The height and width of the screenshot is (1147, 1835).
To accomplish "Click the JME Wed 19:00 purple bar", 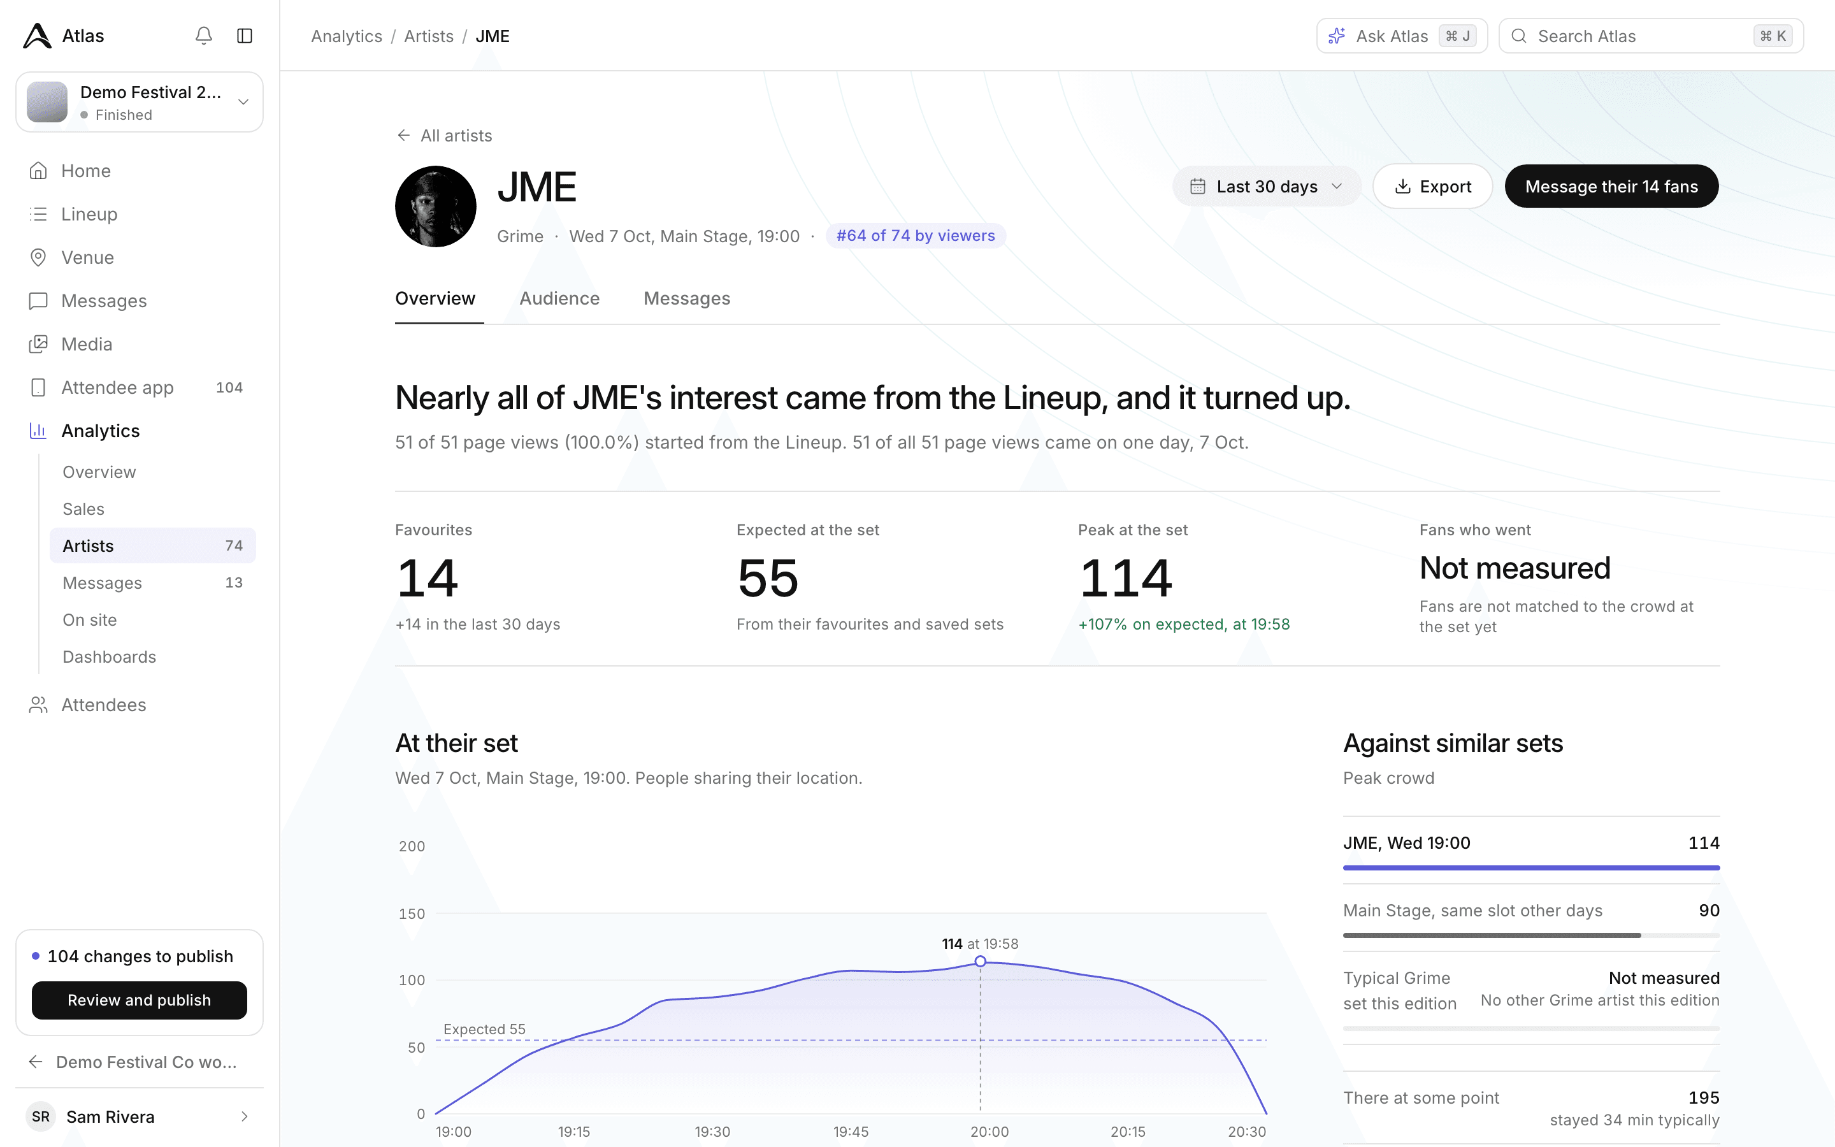I will pyautogui.click(x=1531, y=867).
